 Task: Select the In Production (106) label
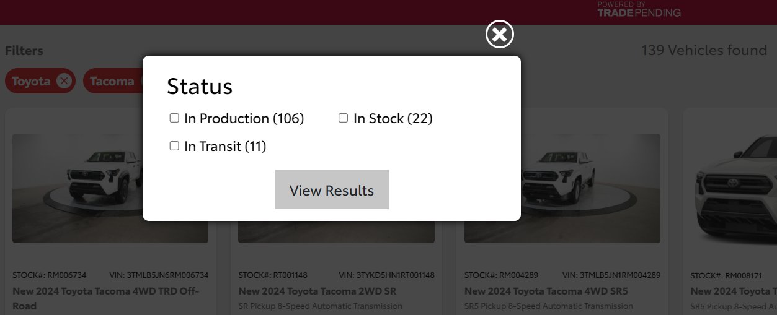244,118
